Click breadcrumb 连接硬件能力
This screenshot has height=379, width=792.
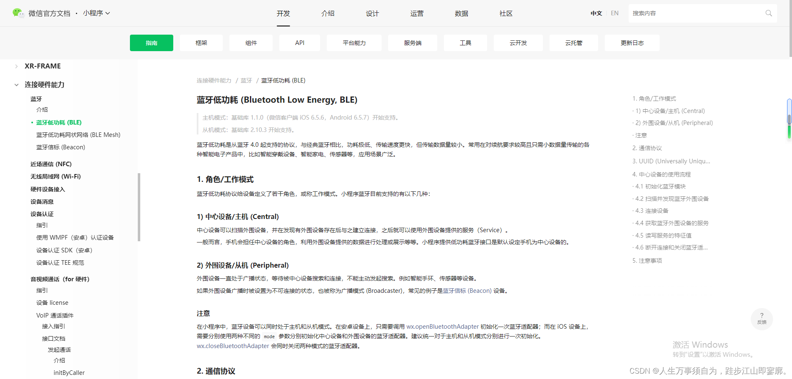click(214, 80)
